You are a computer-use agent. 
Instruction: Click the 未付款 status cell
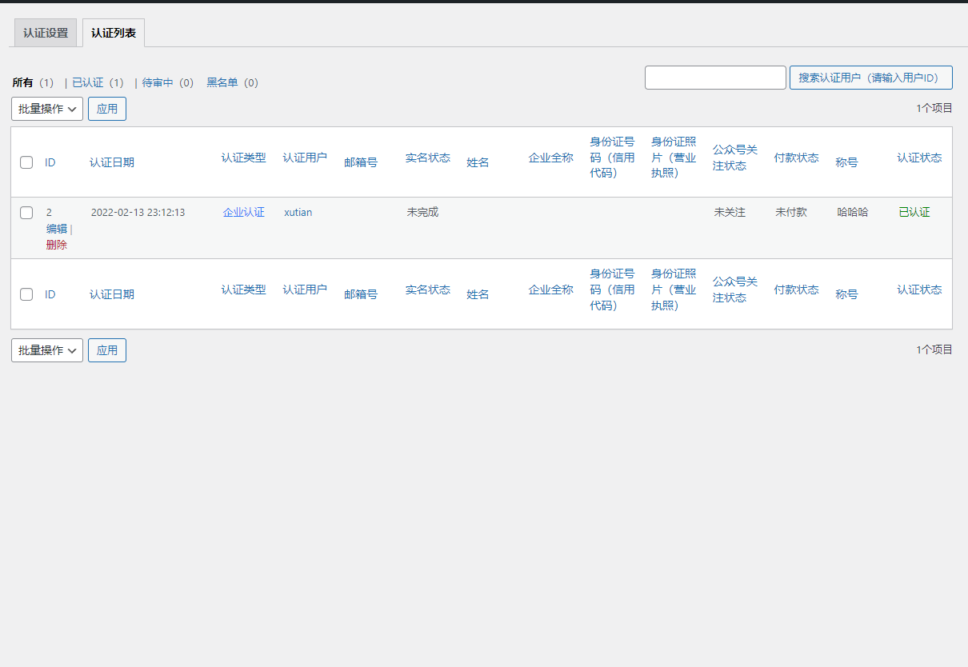point(791,213)
